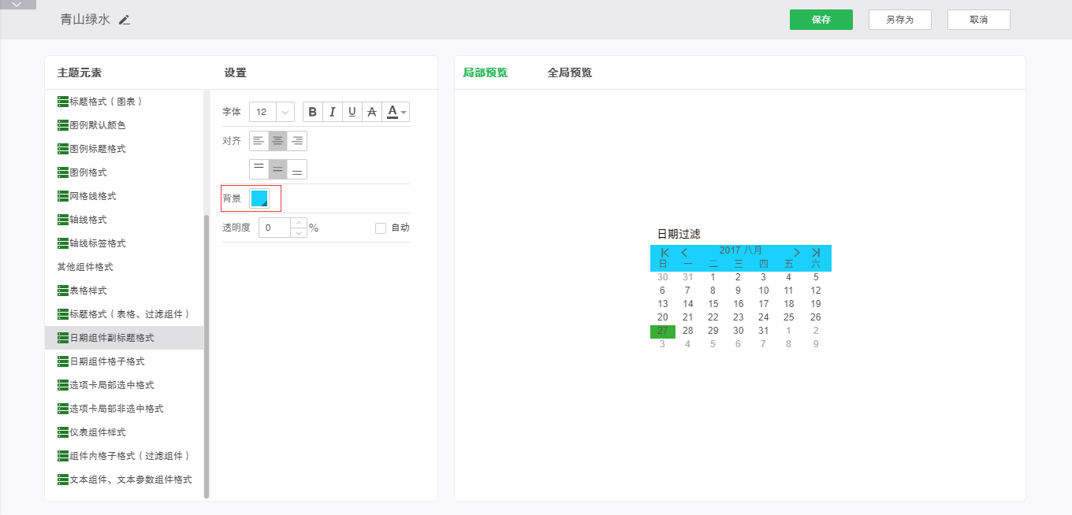The height and width of the screenshot is (515, 1072).
Task: Open the blue 背景 color swatch
Action: pyautogui.click(x=259, y=198)
